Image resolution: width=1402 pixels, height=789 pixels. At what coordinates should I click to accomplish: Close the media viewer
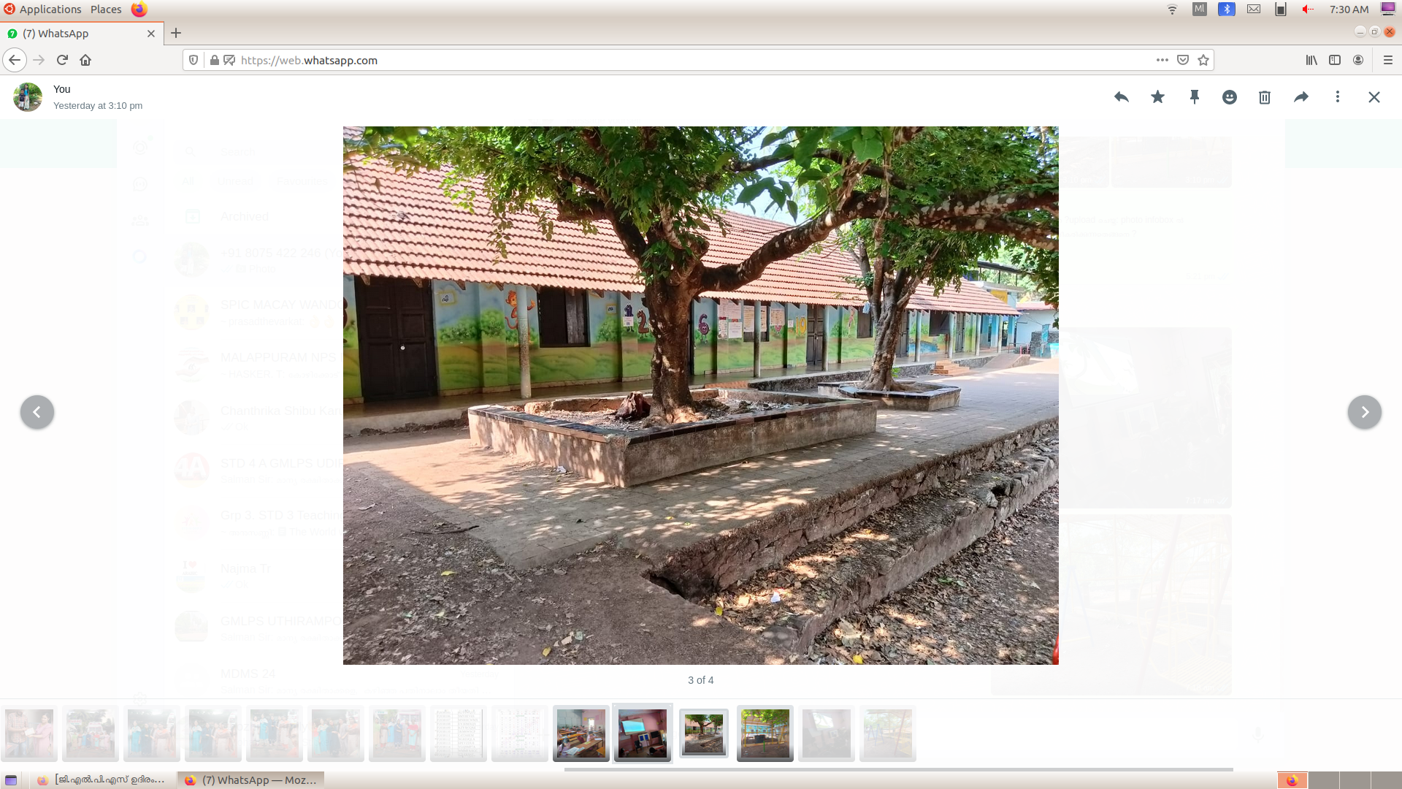1374,97
